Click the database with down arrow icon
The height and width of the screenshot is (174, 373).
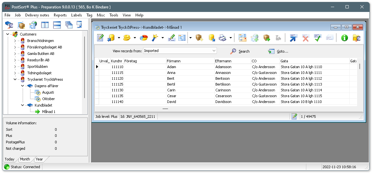pos(212,38)
